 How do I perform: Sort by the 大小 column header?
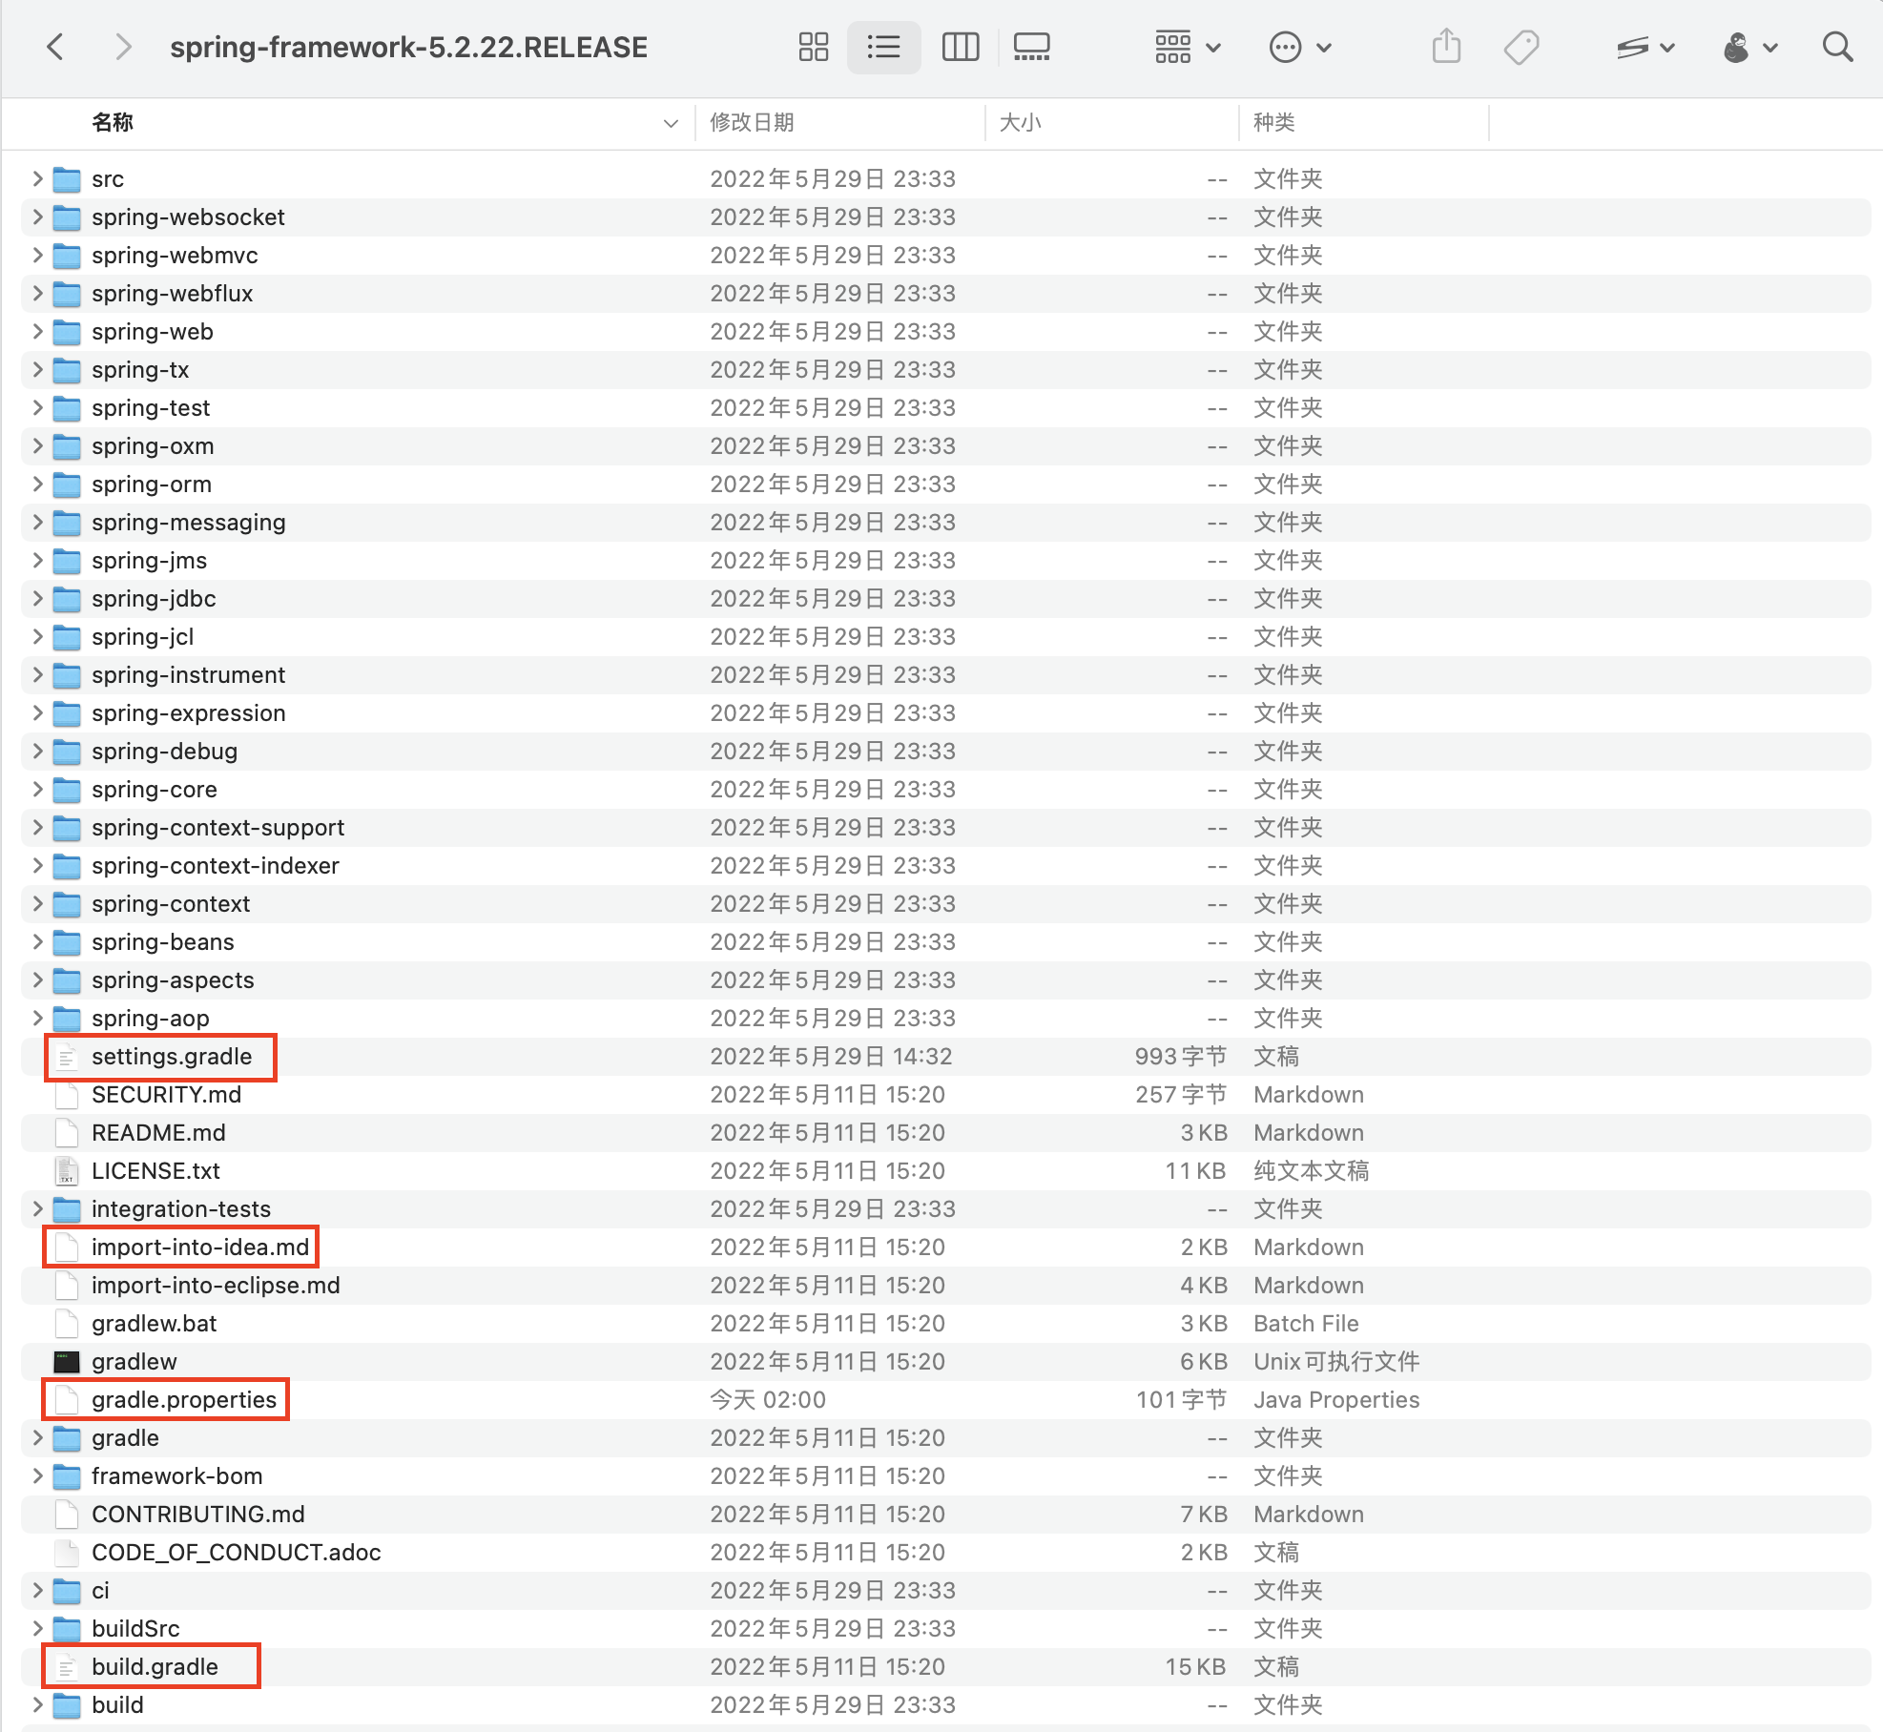click(1020, 122)
